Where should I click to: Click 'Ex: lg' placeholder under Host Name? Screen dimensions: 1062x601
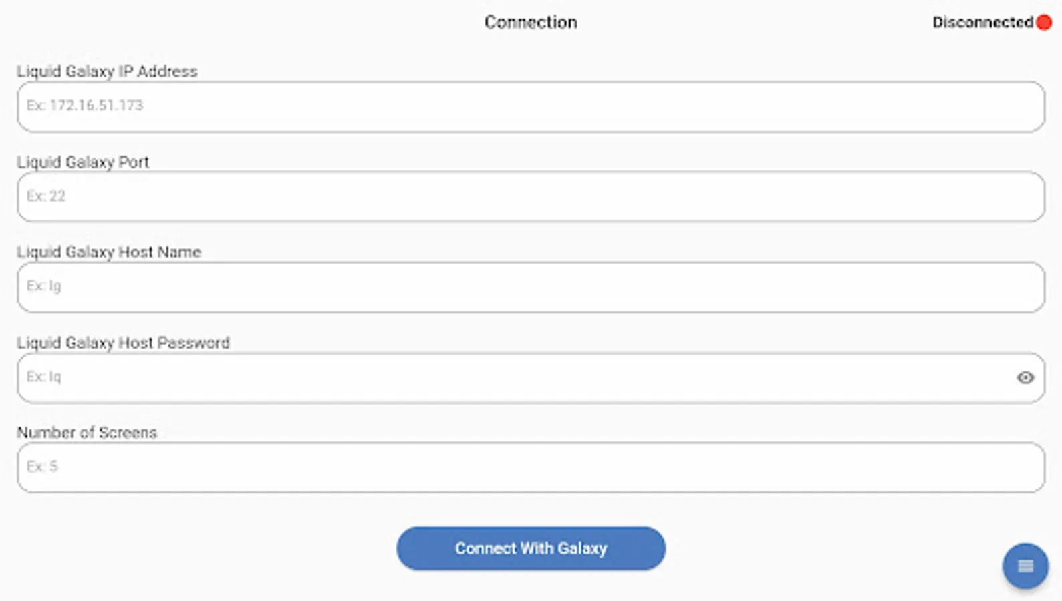[44, 286]
